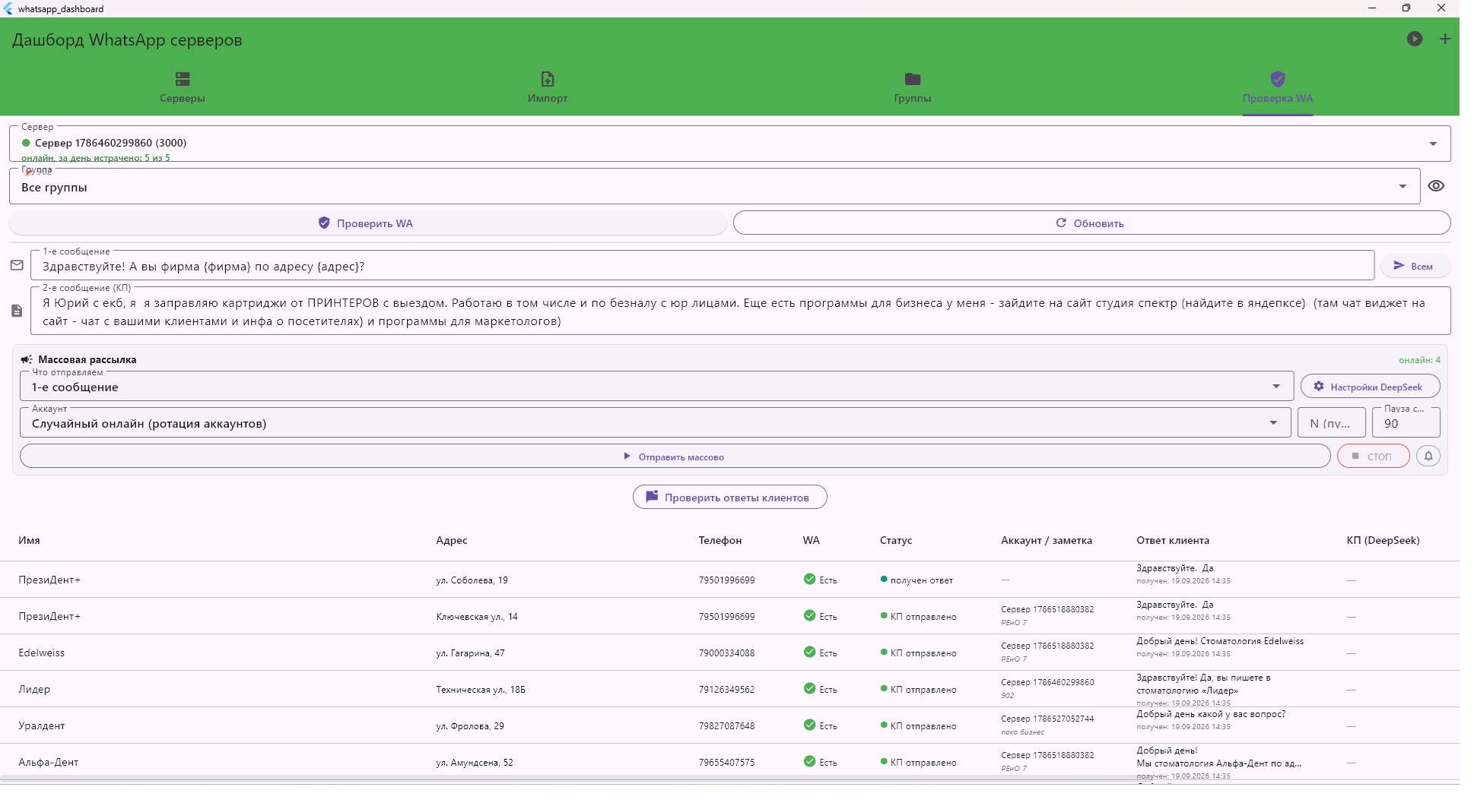The image size is (1477, 809).
Task: Click the Проверить WA button
Action: point(367,223)
